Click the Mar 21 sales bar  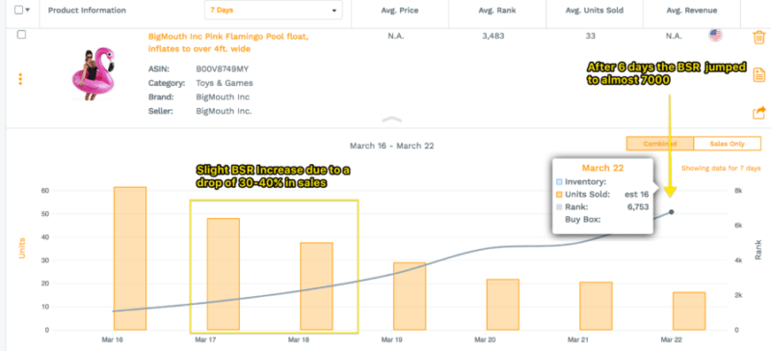pyautogui.click(x=596, y=307)
